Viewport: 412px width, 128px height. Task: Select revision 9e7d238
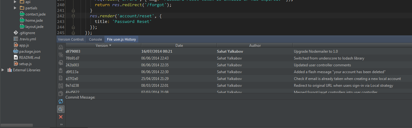pos(239,85)
